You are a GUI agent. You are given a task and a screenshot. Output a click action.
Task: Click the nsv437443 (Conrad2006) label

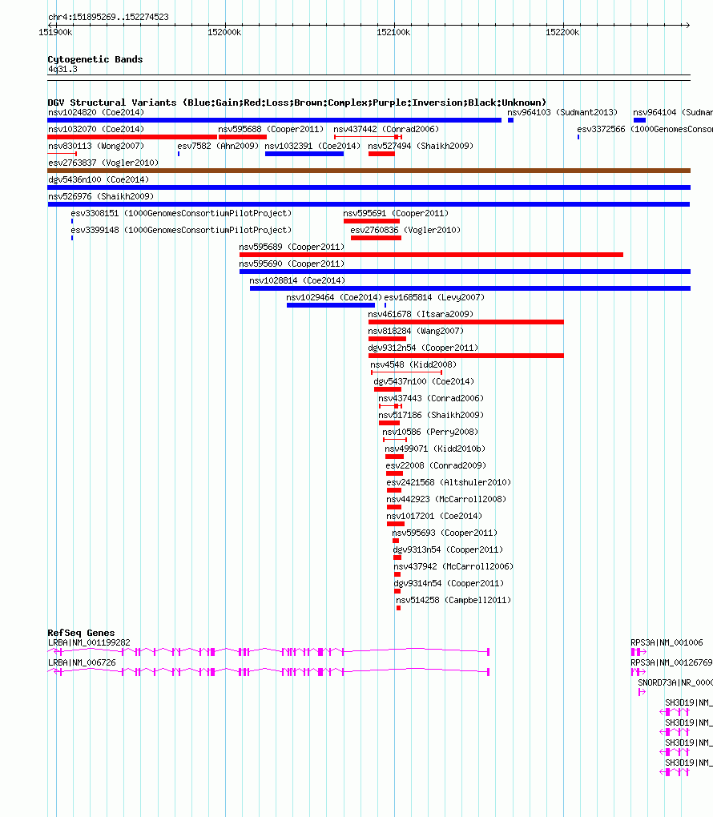click(431, 398)
